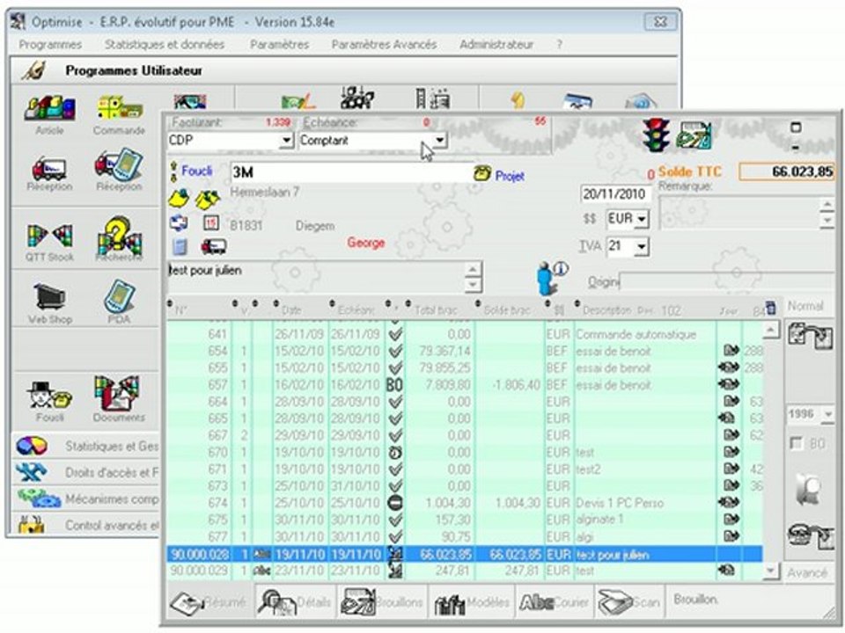845x633 pixels.
Task: Open the Echéance Comptant dropdown
Action: point(440,141)
